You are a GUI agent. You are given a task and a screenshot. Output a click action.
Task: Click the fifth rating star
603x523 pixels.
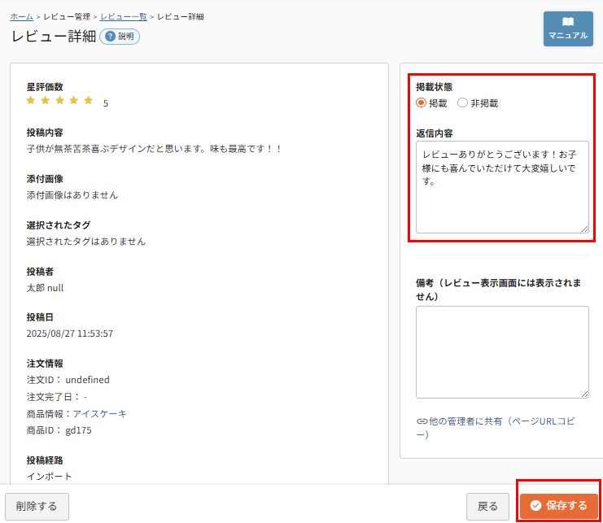pyautogui.click(x=89, y=100)
